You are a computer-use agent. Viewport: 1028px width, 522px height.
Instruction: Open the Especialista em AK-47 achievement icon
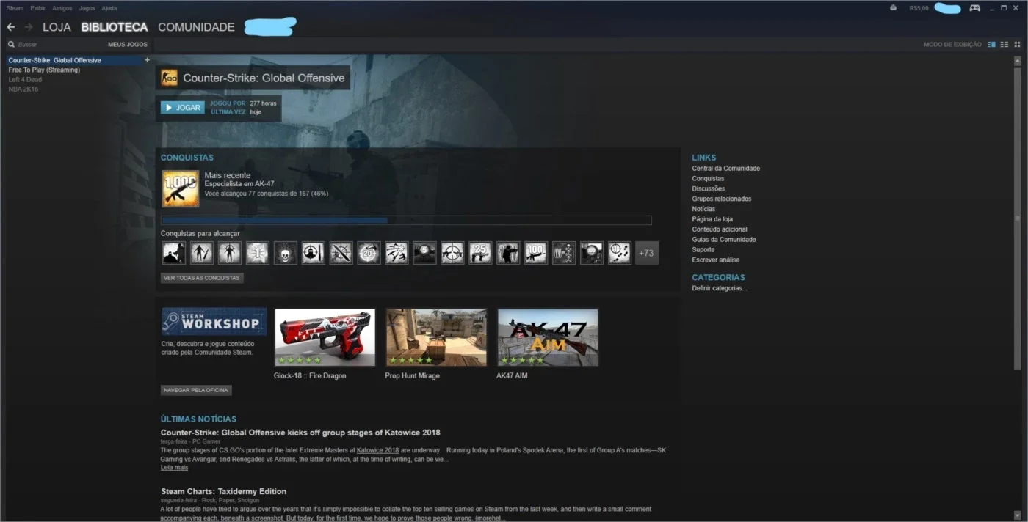[180, 189]
